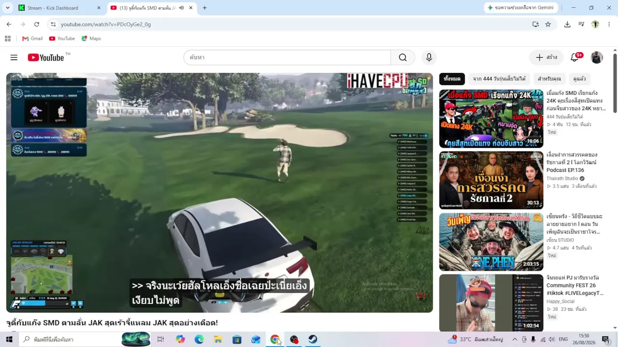The width and height of the screenshot is (618, 347).
Task: Open Outlook from the taskbar
Action: click(256, 339)
